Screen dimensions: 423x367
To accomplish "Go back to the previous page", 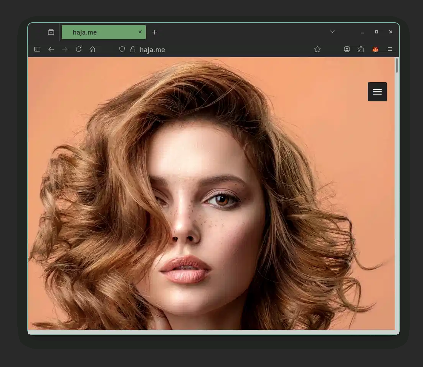I will [x=51, y=49].
